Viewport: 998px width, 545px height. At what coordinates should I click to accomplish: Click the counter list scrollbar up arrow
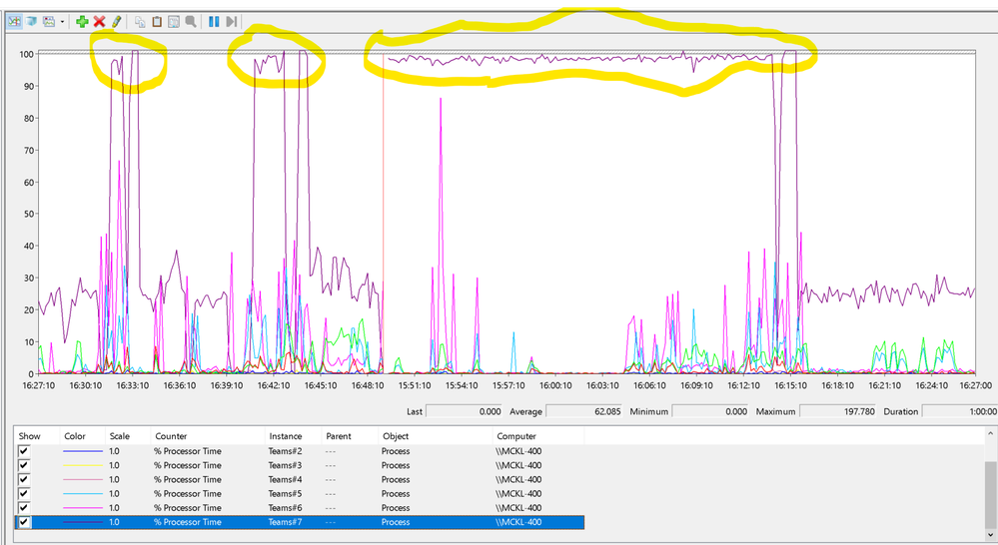tap(990, 434)
